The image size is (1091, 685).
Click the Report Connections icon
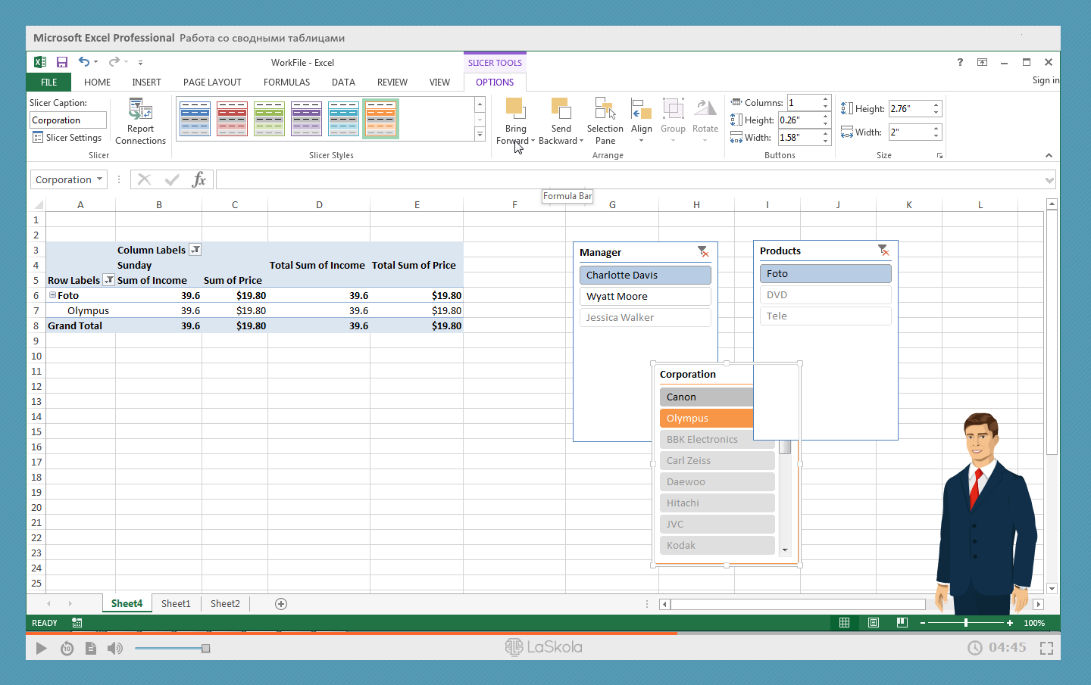click(x=140, y=111)
